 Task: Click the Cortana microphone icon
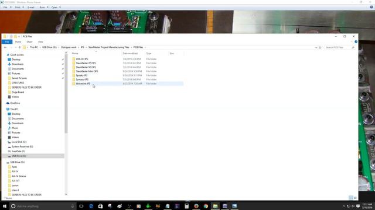click(73, 206)
